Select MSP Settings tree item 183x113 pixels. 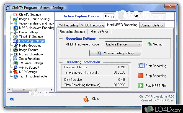tap(28, 72)
